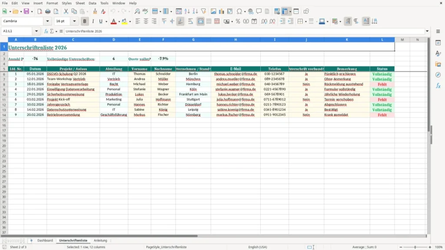Click Sort Descending icon

click(195, 11)
